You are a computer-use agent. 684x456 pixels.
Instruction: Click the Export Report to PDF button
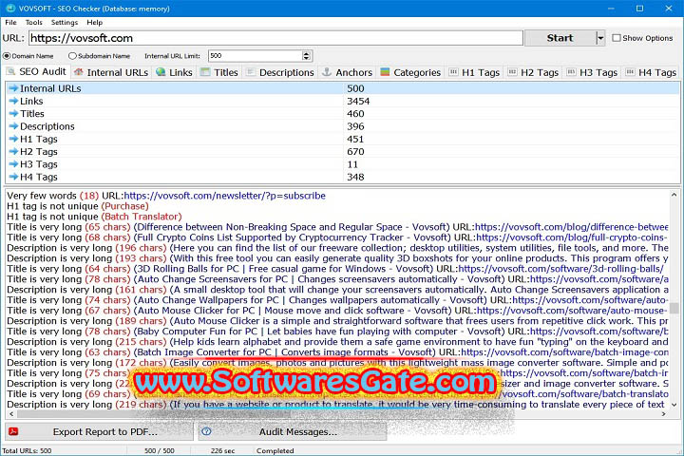[x=99, y=431]
